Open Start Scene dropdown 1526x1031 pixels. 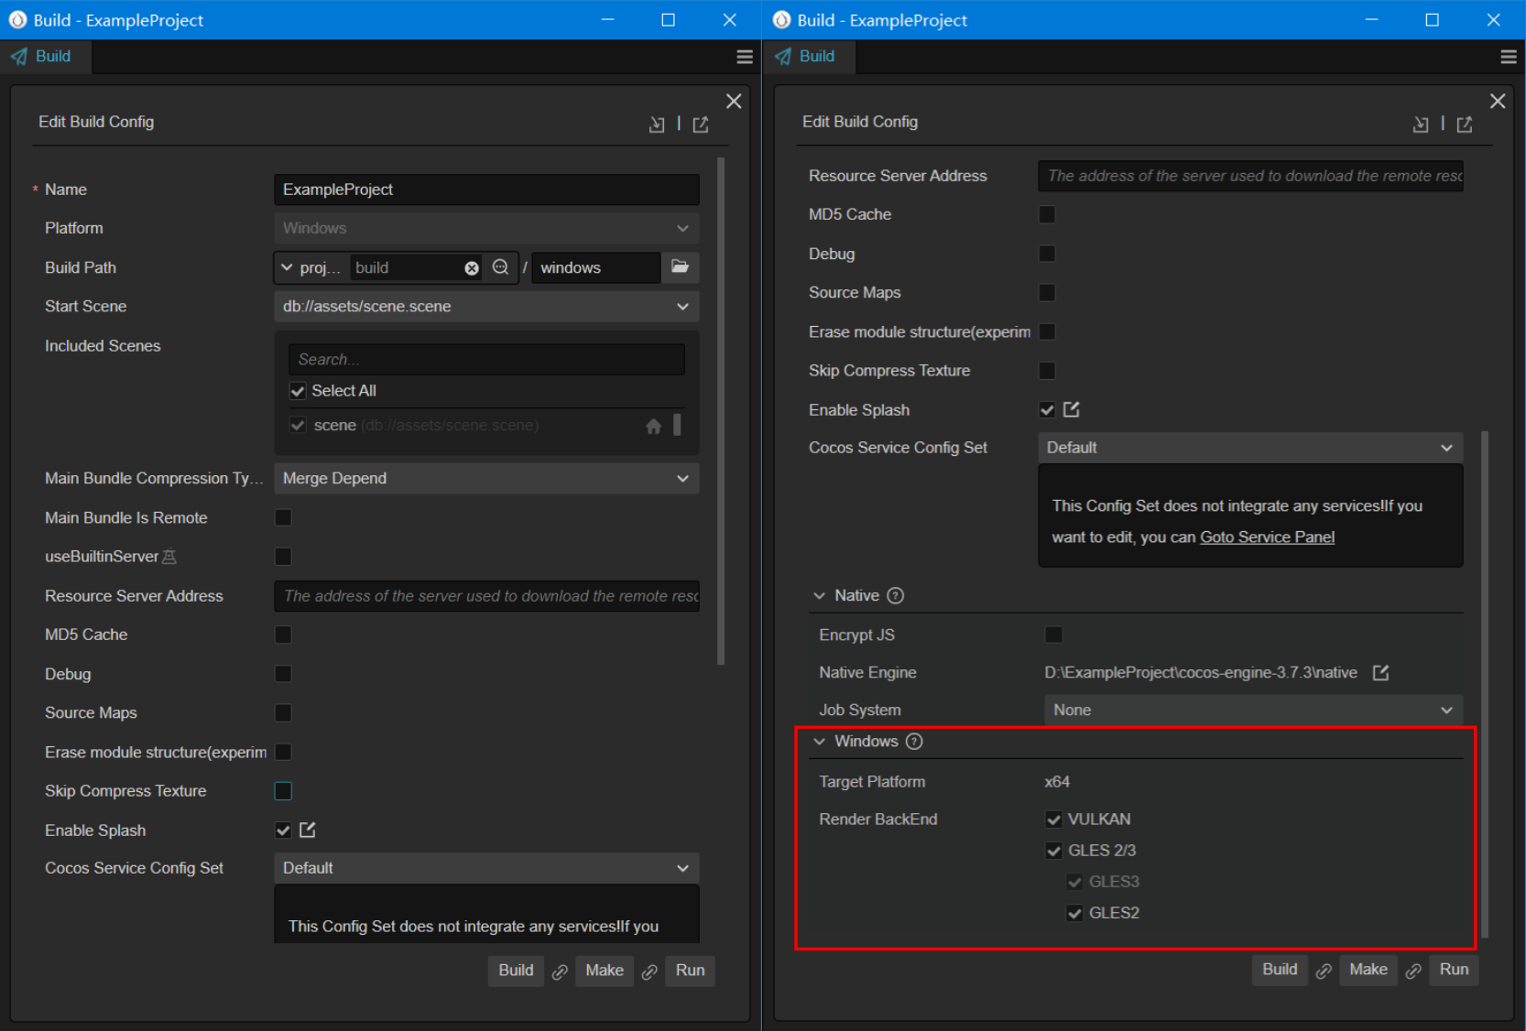pyautogui.click(x=486, y=307)
